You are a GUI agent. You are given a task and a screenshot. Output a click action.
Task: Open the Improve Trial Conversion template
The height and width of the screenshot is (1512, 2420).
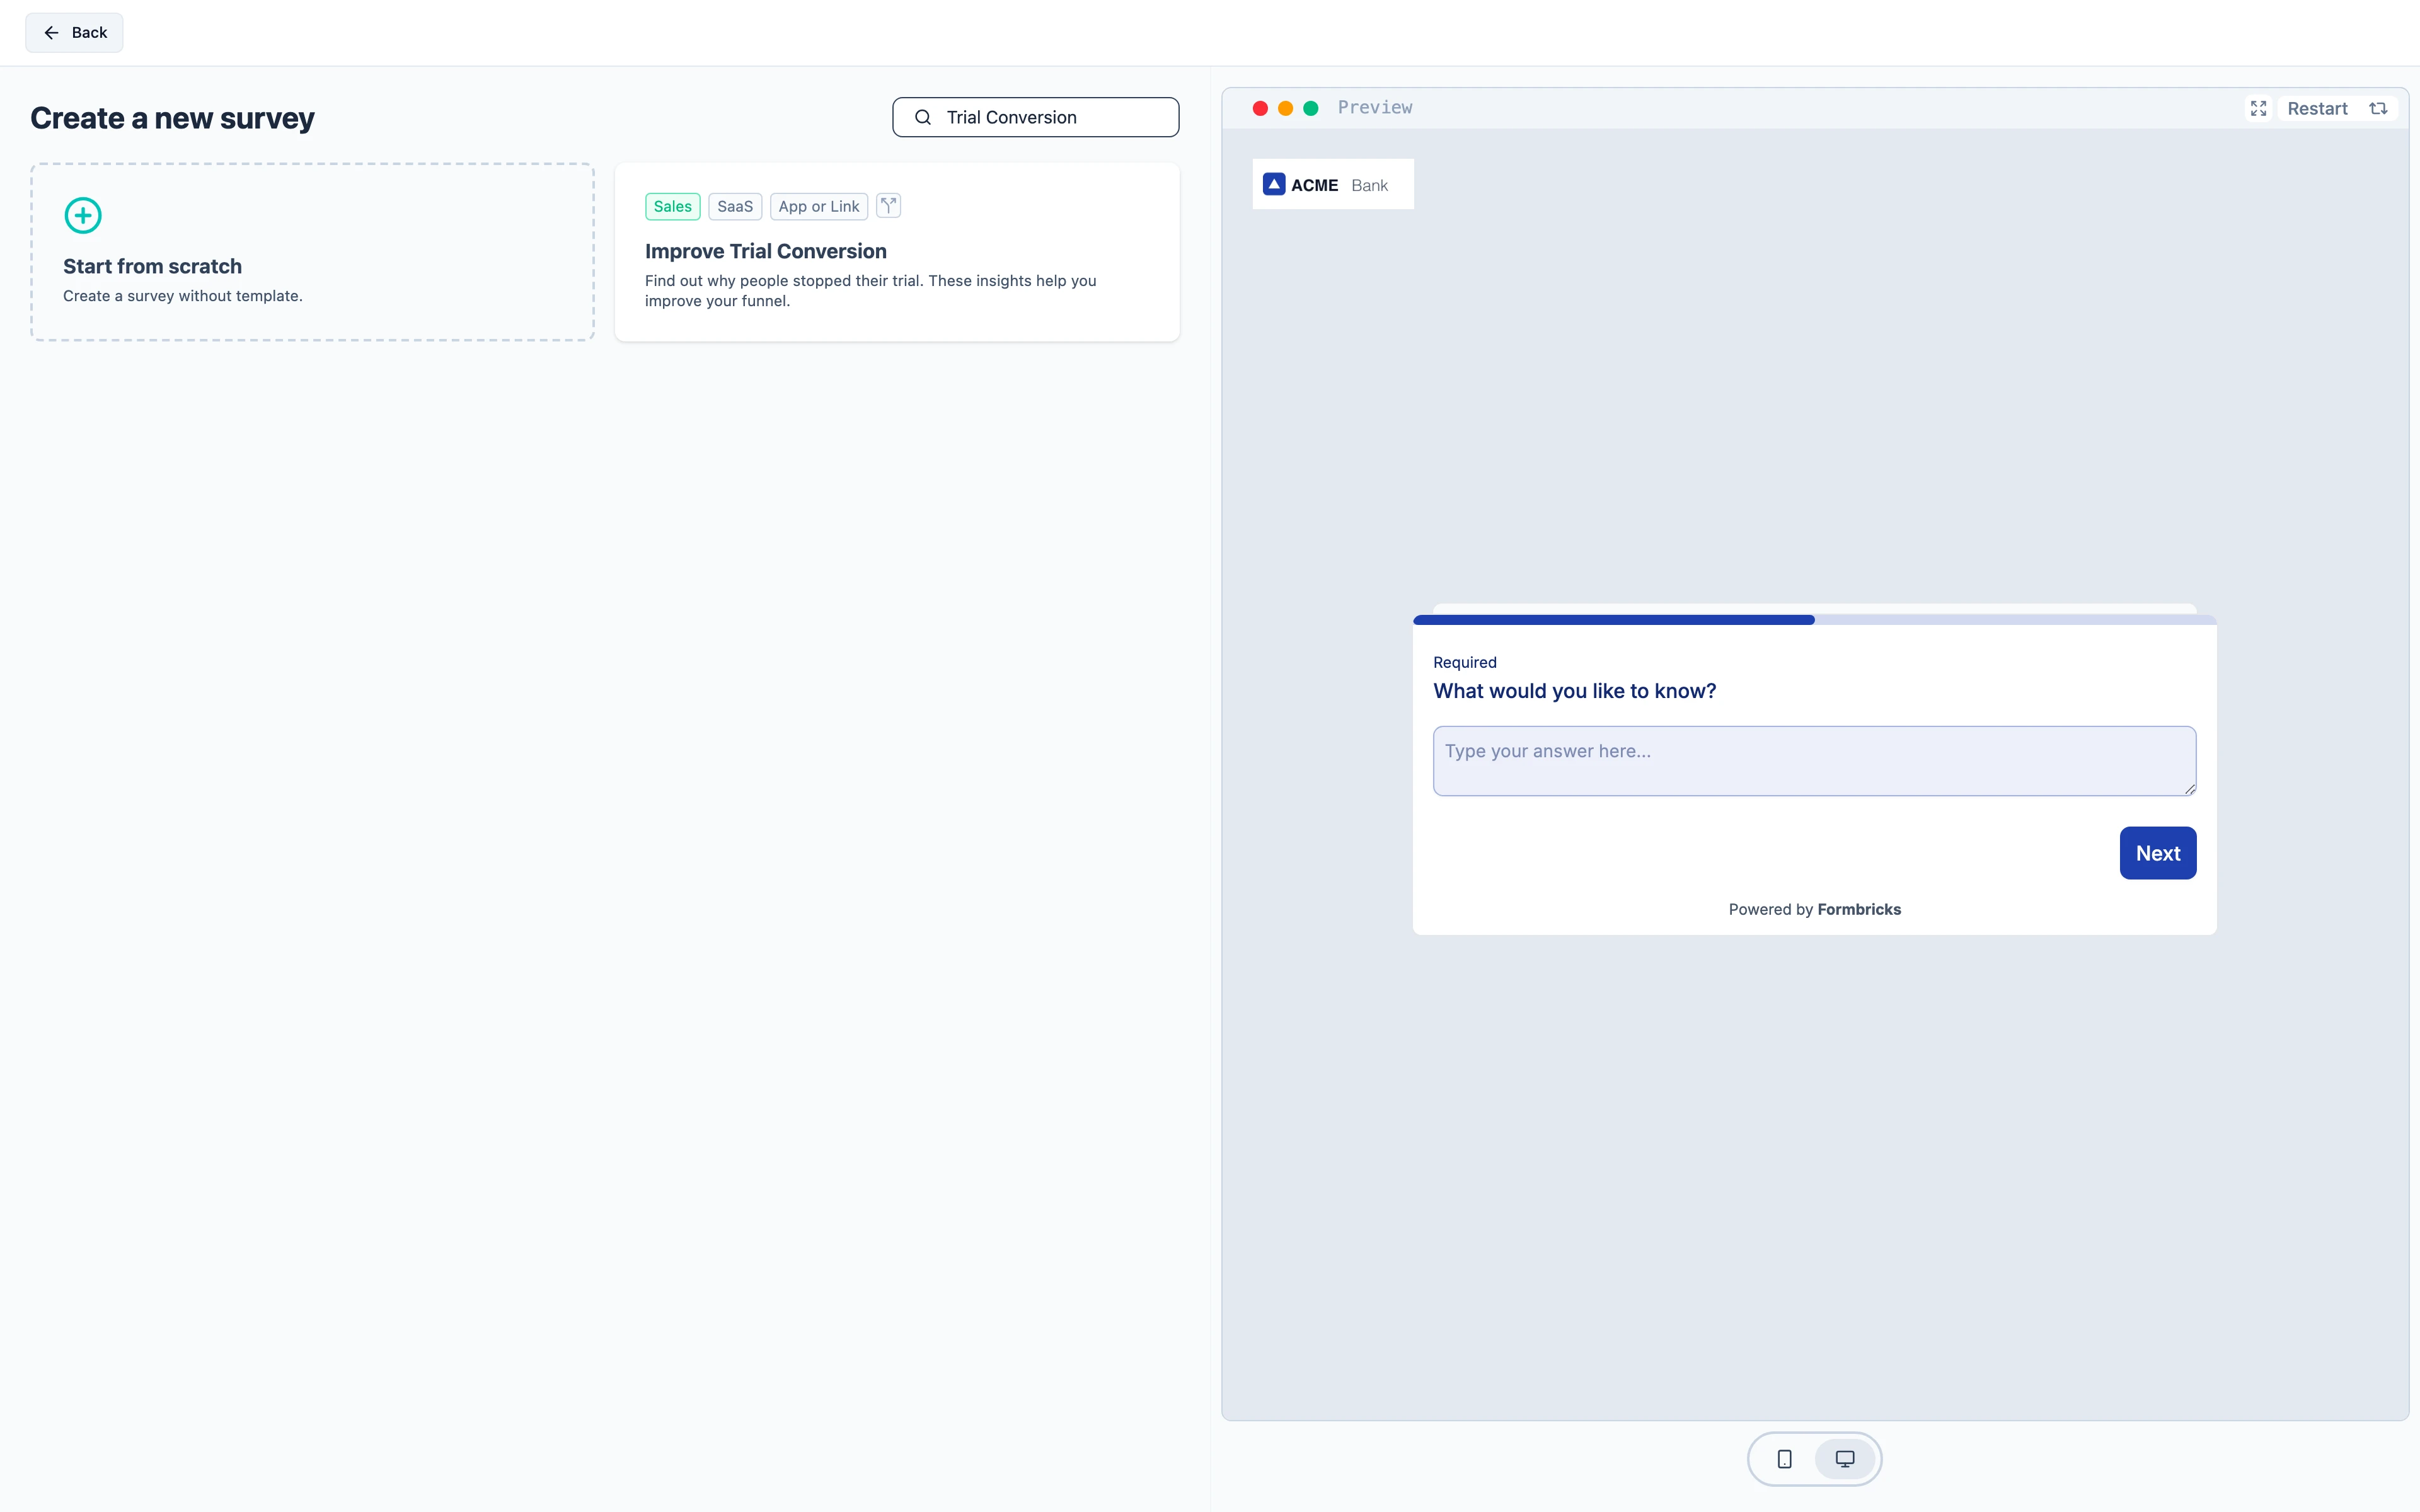pyautogui.click(x=897, y=252)
